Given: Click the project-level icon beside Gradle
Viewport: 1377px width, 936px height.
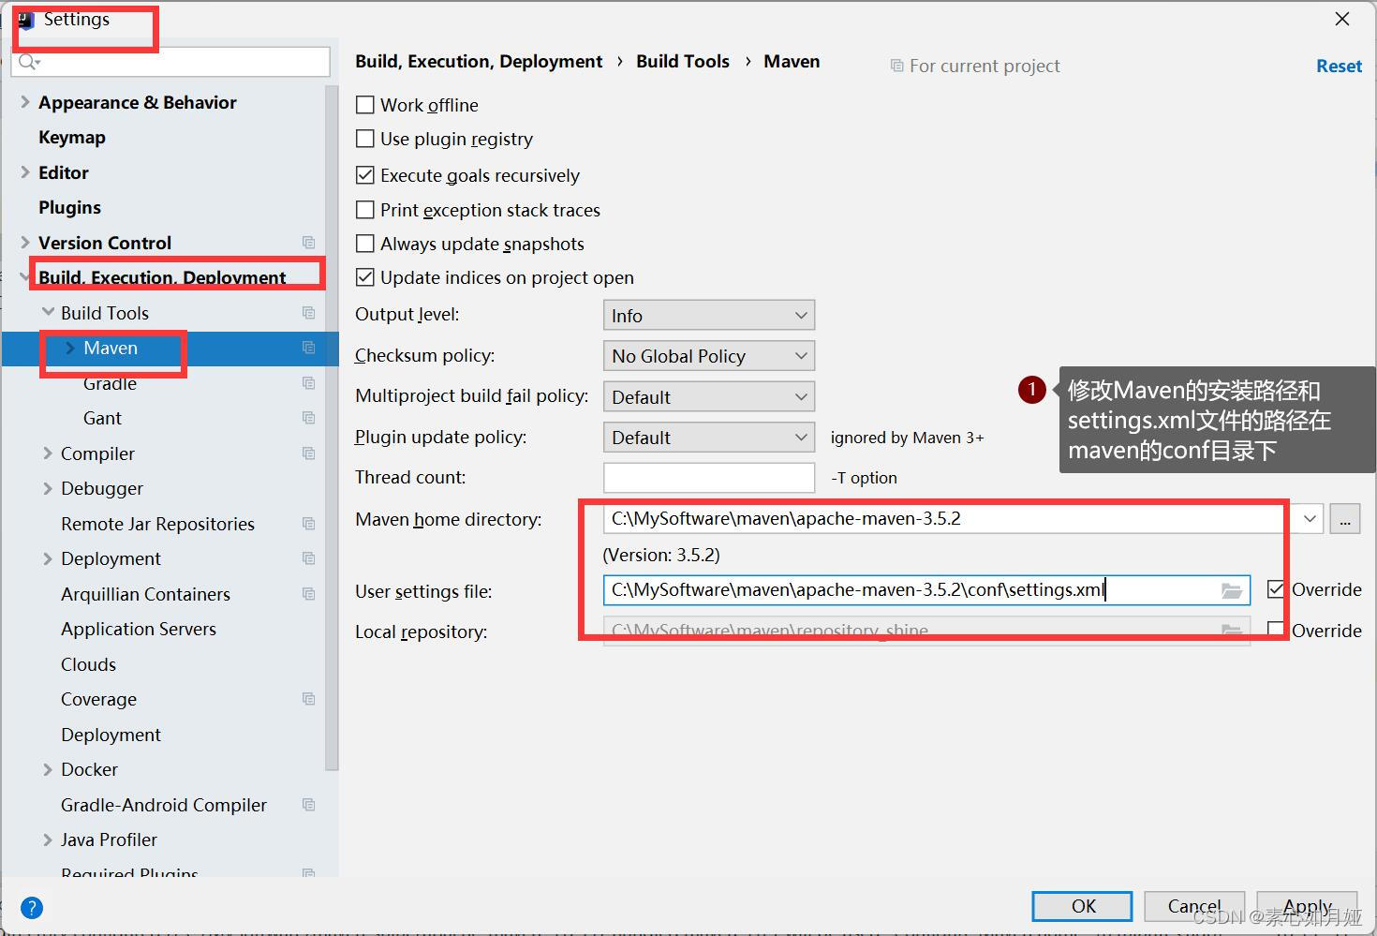Looking at the screenshot, I should pos(308,383).
